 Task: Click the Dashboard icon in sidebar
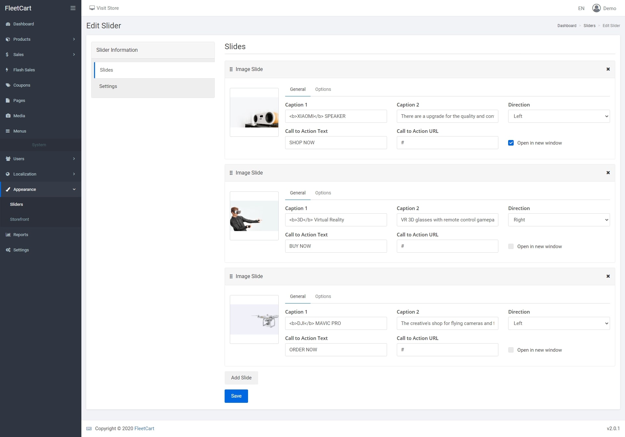point(8,24)
